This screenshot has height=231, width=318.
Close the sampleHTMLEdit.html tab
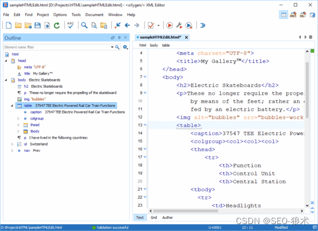(186, 38)
